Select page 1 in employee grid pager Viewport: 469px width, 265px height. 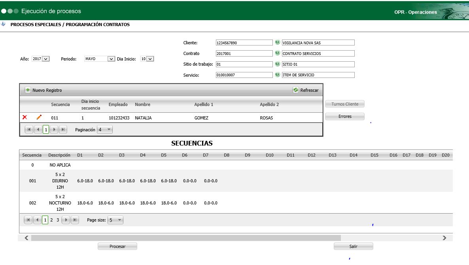coord(46,129)
